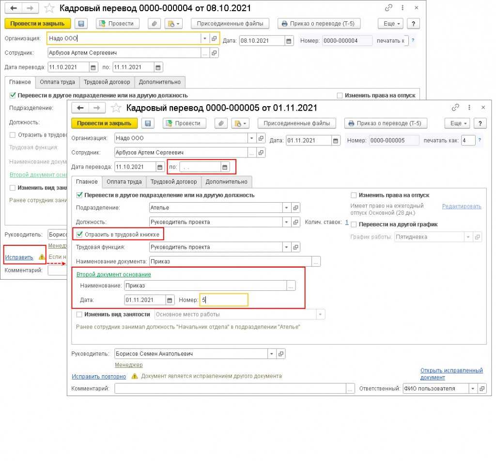Open the Руководитель dropdown for Борисов Семен Анатольевич

[x=272, y=354]
